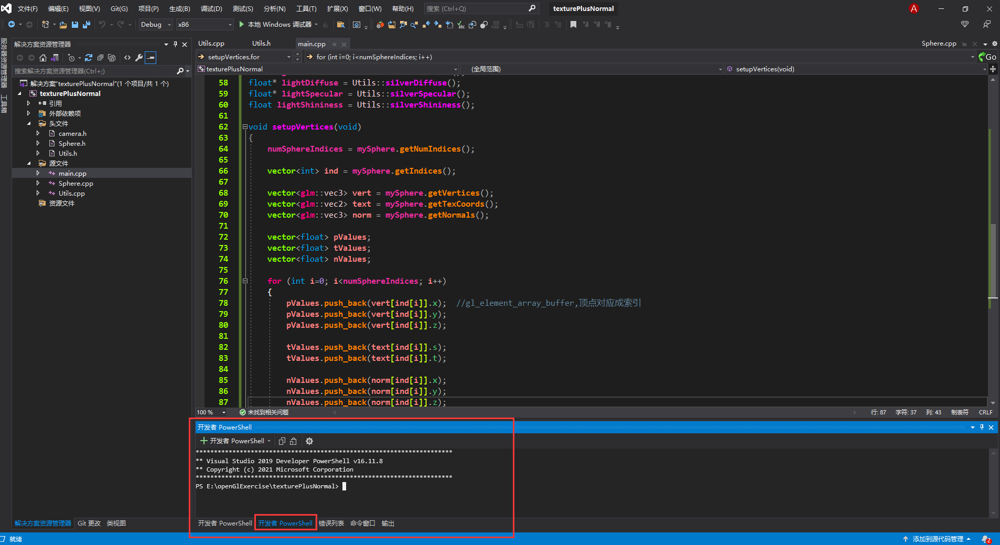Switch to the 错误列表 panel

coord(331,523)
